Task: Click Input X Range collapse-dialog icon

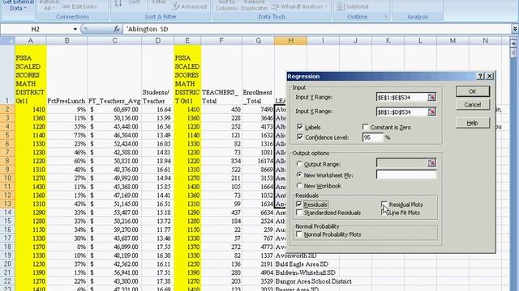Action: (431, 112)
